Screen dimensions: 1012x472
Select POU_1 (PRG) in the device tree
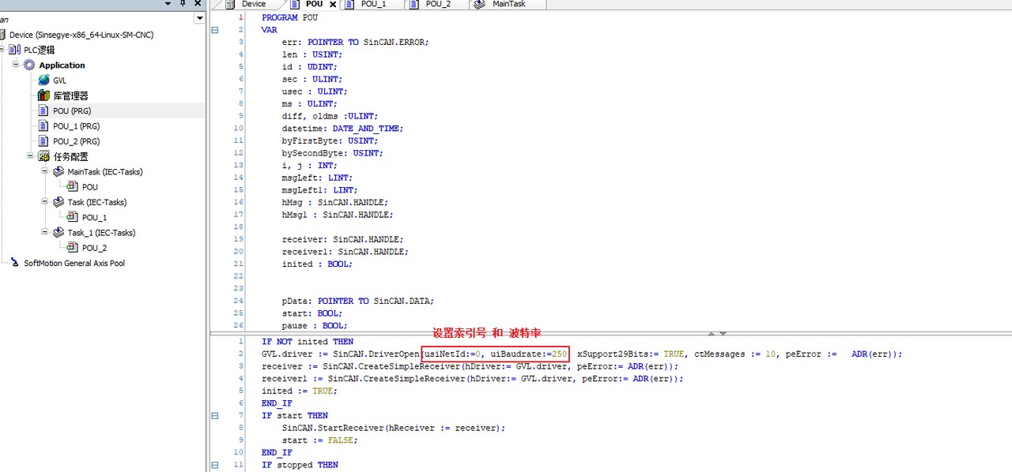coord(76,126)
